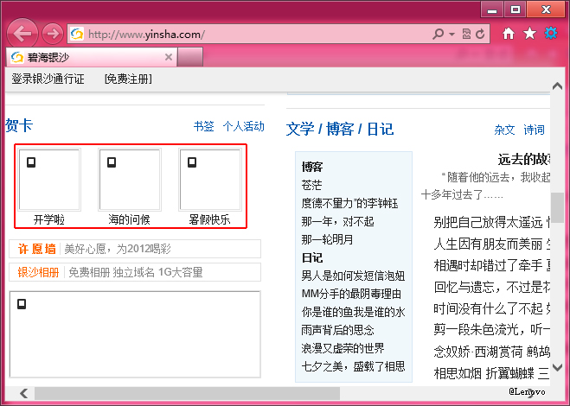The width and height of the screenshot is (570, 406).
Task: Open the 许愿墙 link
Action: [x=36, y=249]
